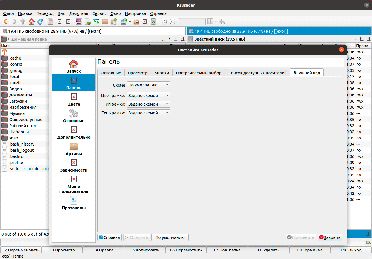Click the blue reload icon in the toolbar
This screenshot has width=372, height=259.
[40, 22]
